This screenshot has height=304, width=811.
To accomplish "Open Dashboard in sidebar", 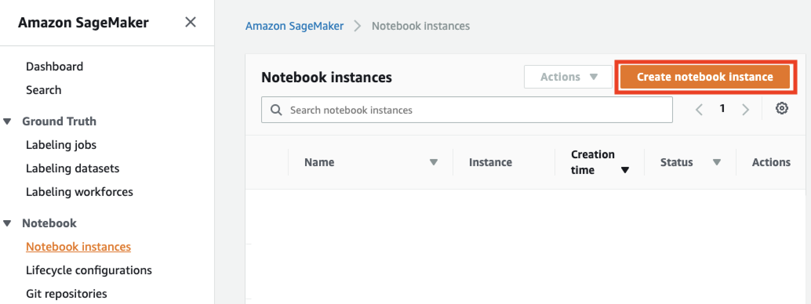I will point(55,67).
